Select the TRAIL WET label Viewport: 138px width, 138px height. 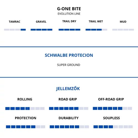pos(96,21)
